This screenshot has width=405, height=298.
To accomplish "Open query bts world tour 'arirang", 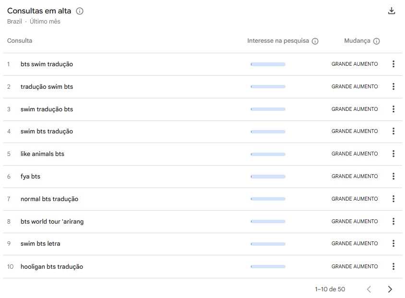I will 52,222.
